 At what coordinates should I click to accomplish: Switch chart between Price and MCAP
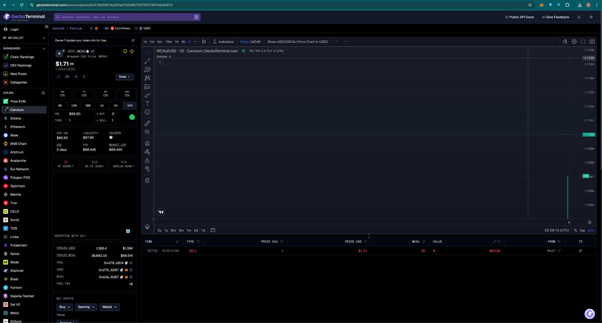(x=251, y=42)
